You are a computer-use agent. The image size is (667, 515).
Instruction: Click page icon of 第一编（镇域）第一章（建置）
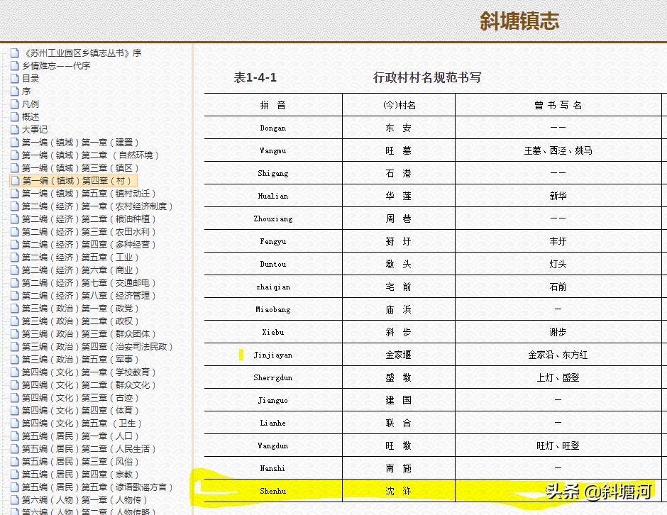point(15,142)
